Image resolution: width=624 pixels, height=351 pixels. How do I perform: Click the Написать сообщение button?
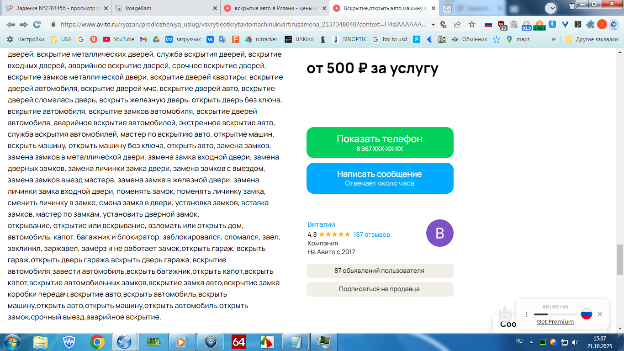tap(380, 178)
